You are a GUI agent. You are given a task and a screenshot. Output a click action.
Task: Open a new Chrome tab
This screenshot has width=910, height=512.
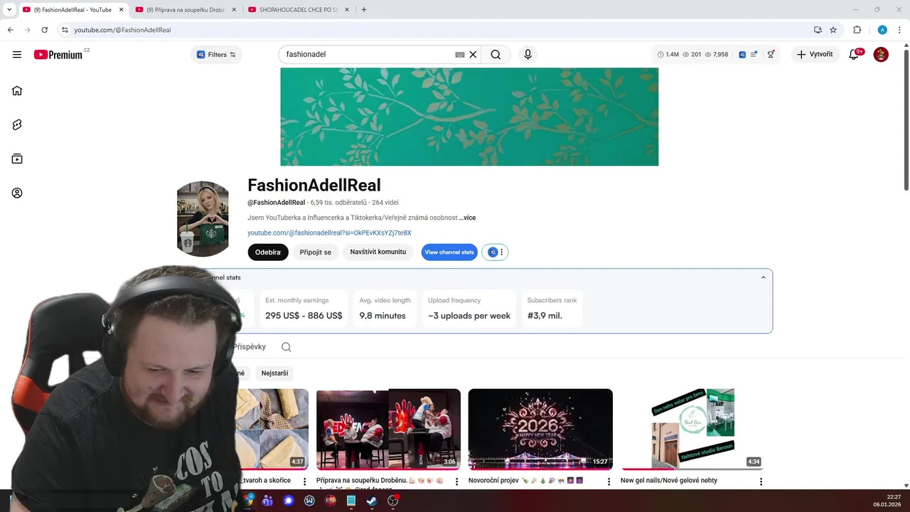pyautogui.click(x=364, y=10)
